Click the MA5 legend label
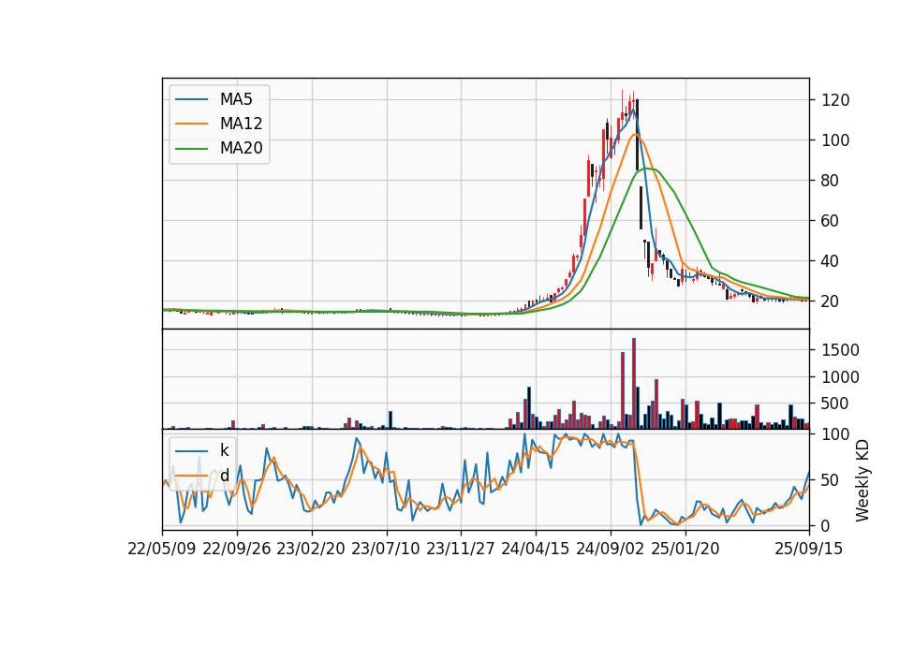Viewport: 899px width, 646px height. point(236,99)
